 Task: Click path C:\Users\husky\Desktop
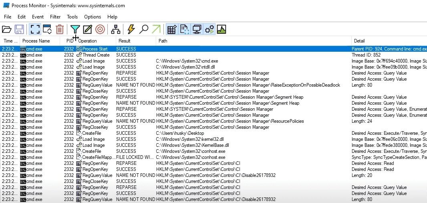(x=180, y=133)
